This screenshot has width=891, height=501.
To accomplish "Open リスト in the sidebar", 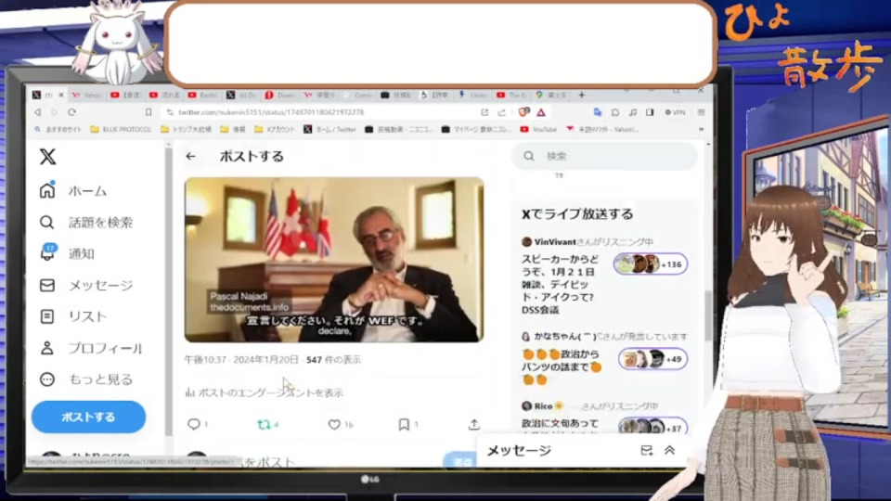I will click(x=72, y=316).
